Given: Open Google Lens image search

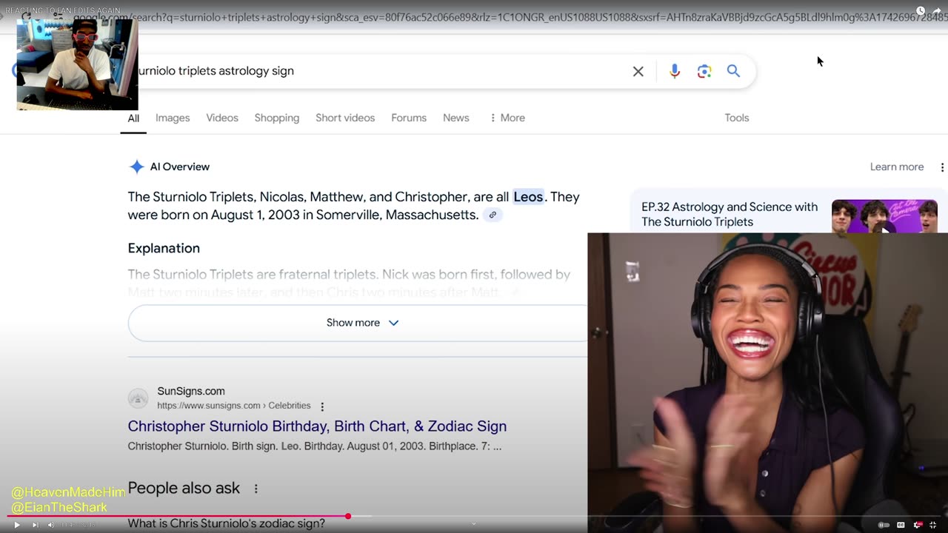Looking at the screenshot, I should click(x=704, y=71).
